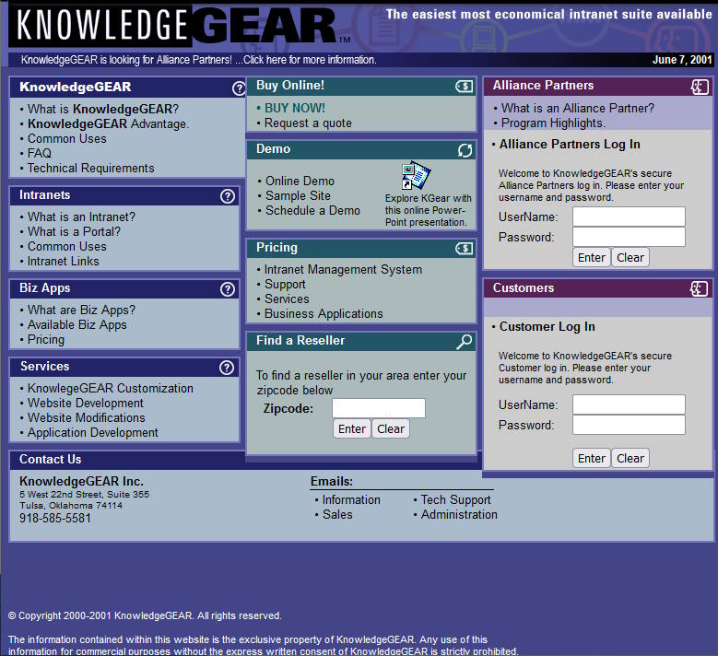Click the magnifier icon in Find a Reseller header
The width and height of the screenshot is (718, 656).
point(465,342)
